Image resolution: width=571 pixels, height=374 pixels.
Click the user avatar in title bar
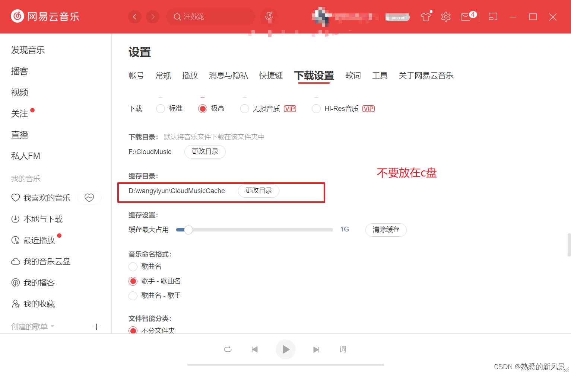321,17
